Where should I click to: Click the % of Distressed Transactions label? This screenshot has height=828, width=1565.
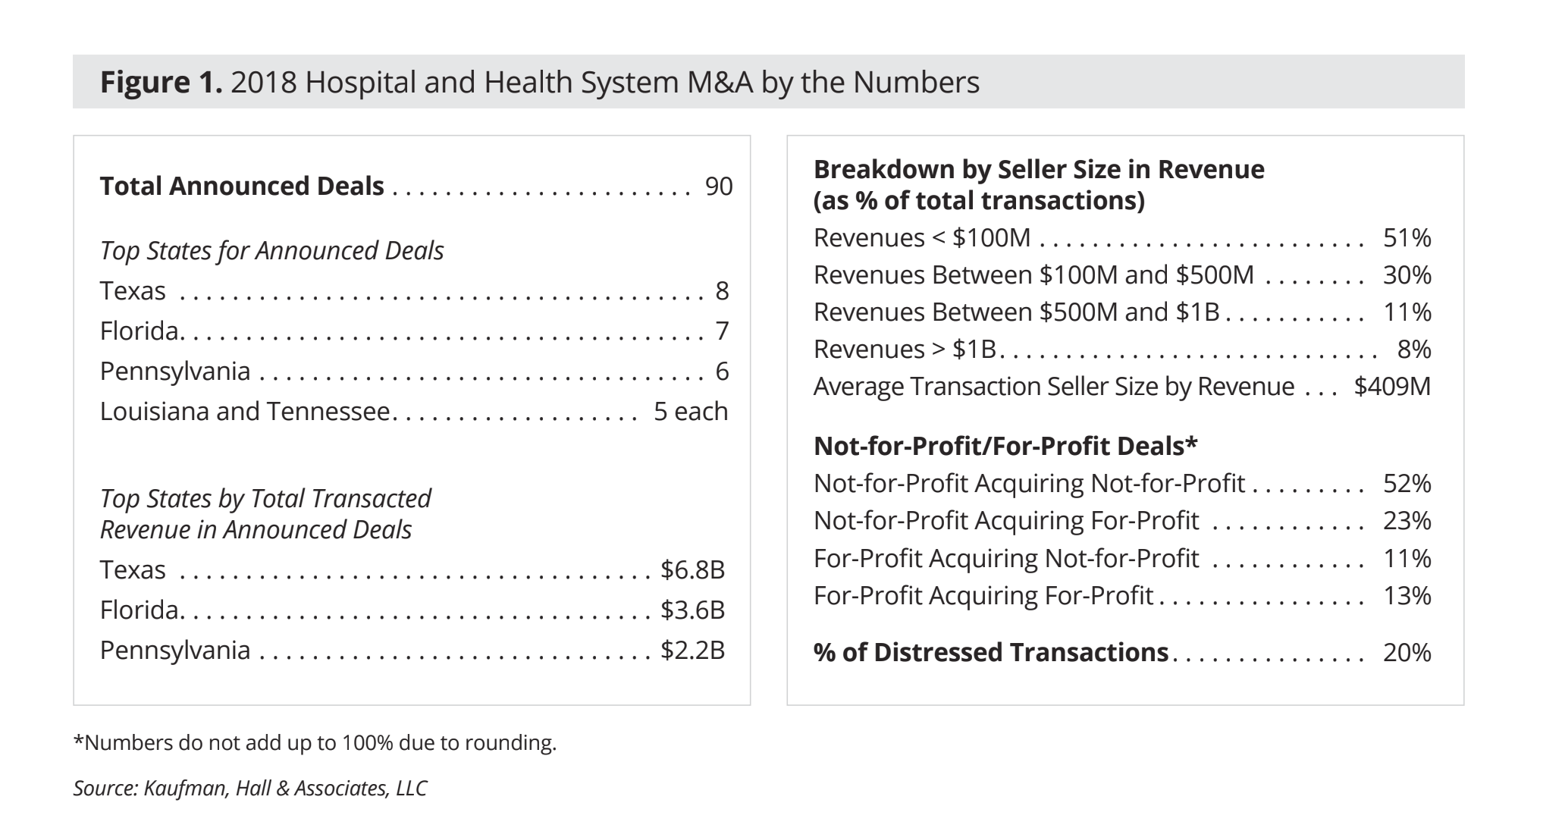pyautogui.click(x=990, y=653)
